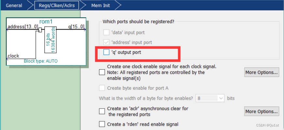284x130 pixels.
Task: Click the address register square in the diagram
Action: pyautogui.click(x=40, y=30)
